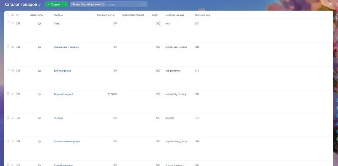Sort by the Товар column header
This screenshot has width=338, height=166.
click(x=58, y=15)
